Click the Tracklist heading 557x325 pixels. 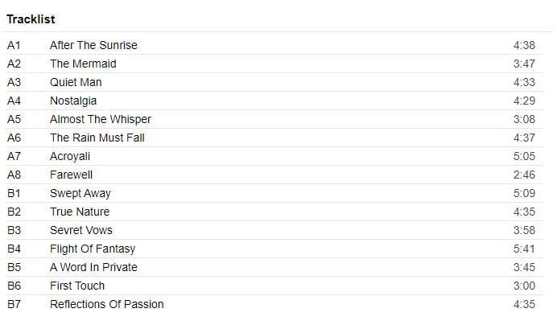(31, 19)
